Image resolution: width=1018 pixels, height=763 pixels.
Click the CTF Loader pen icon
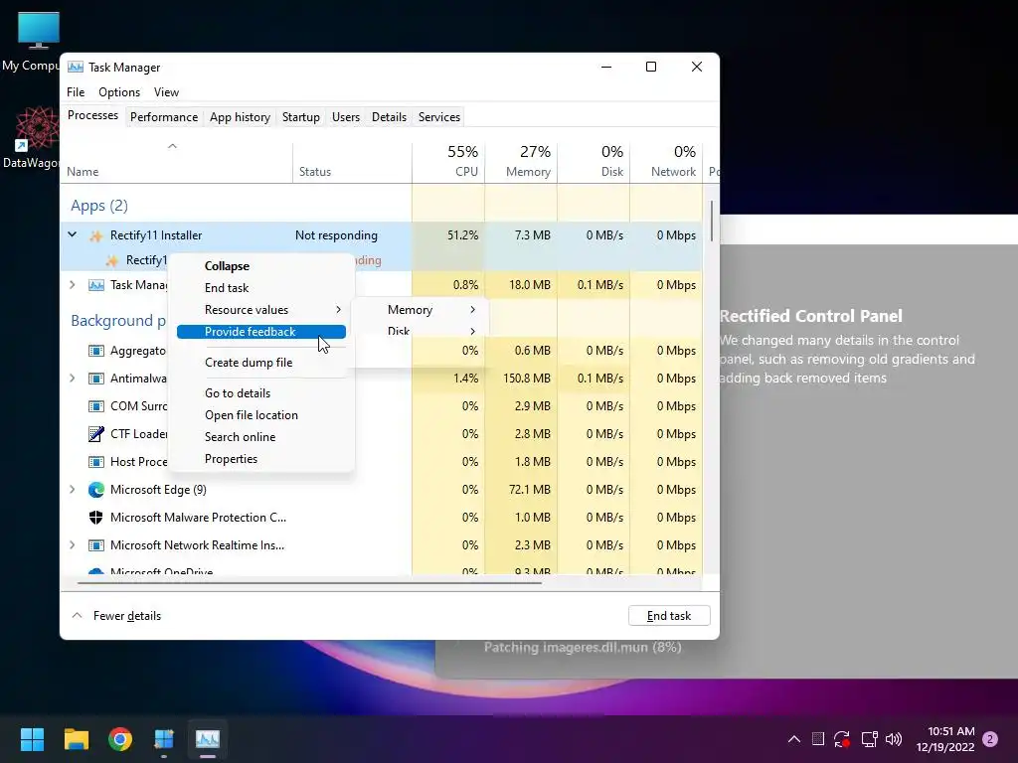pyautogui.click(x=96, y=433)
